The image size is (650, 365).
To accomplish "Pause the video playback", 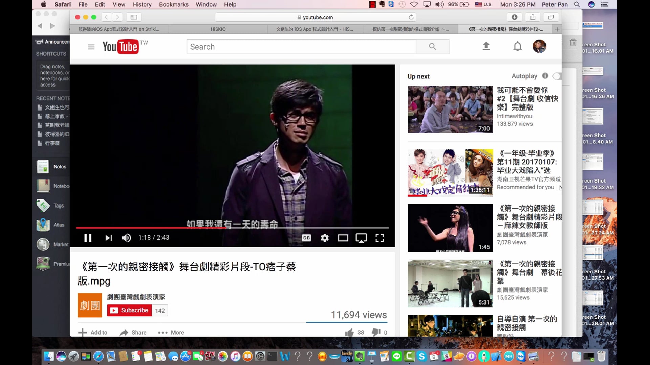I will pyautogui.click(x=88, y=238).
